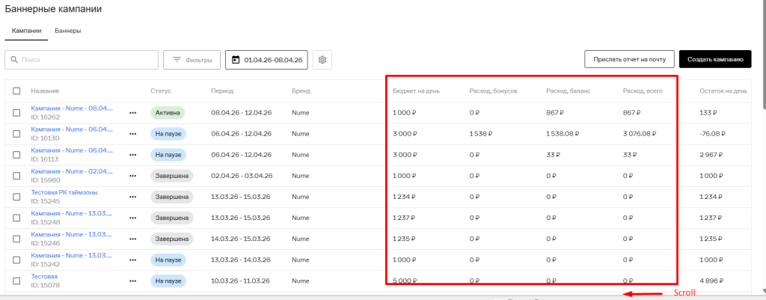Click the Создать кампанию button

pos(714,60)
